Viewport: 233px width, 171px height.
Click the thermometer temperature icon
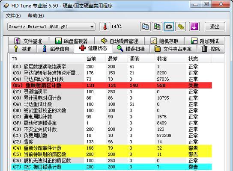click(105, 27)
